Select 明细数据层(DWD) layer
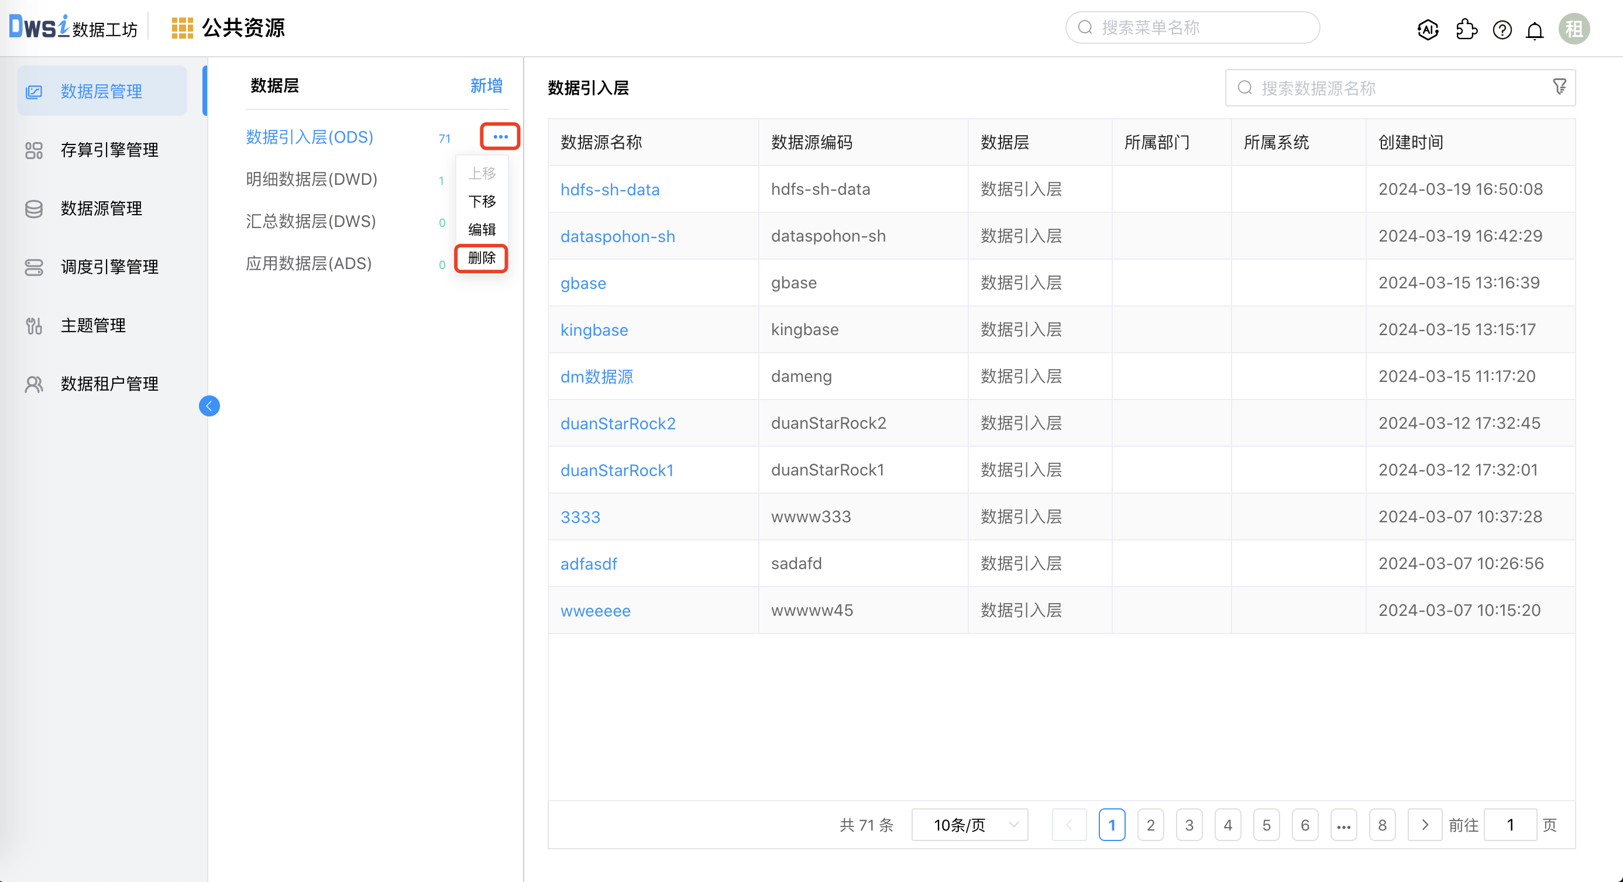This screenshot has height=882, width=1623. (x=311, y=180)
